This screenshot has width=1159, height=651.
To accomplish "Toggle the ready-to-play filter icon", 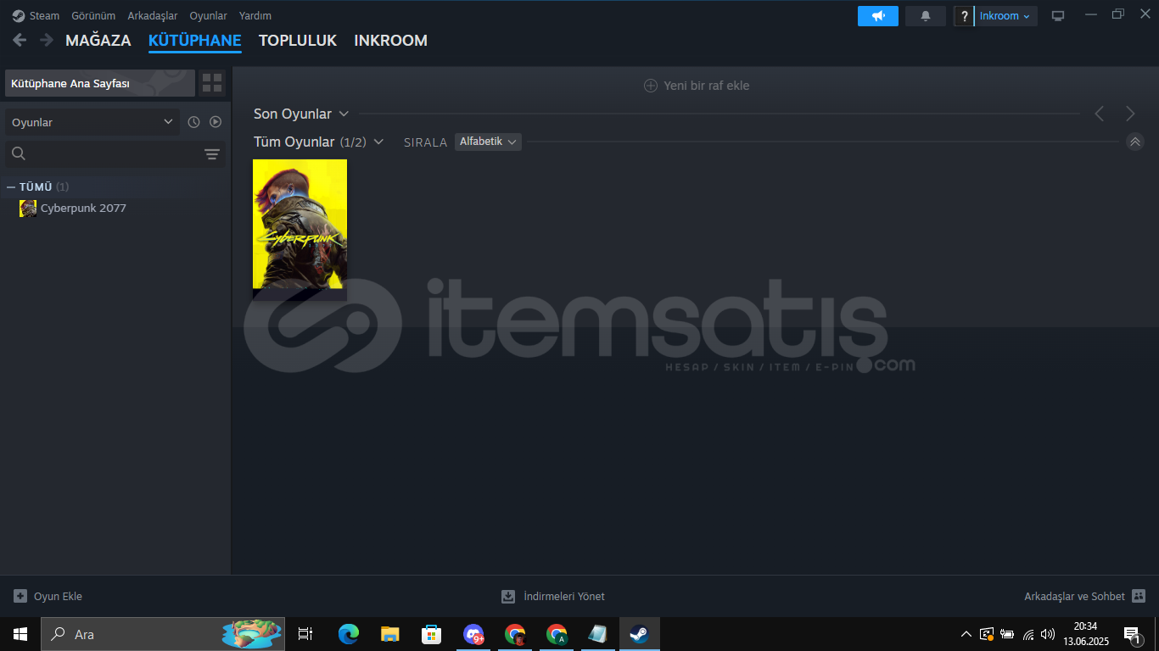I will pos(216,122).
